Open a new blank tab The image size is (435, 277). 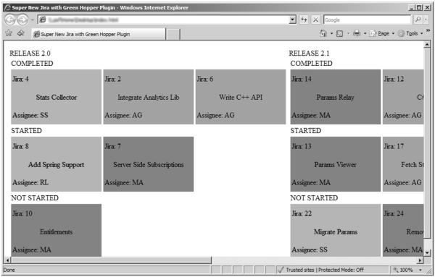point(173,34)
